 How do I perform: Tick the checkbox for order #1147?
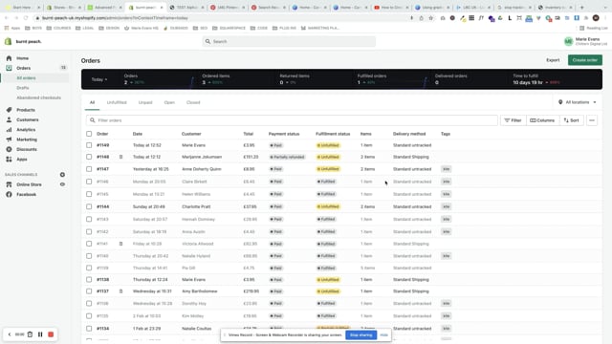[x=89, y=169]
